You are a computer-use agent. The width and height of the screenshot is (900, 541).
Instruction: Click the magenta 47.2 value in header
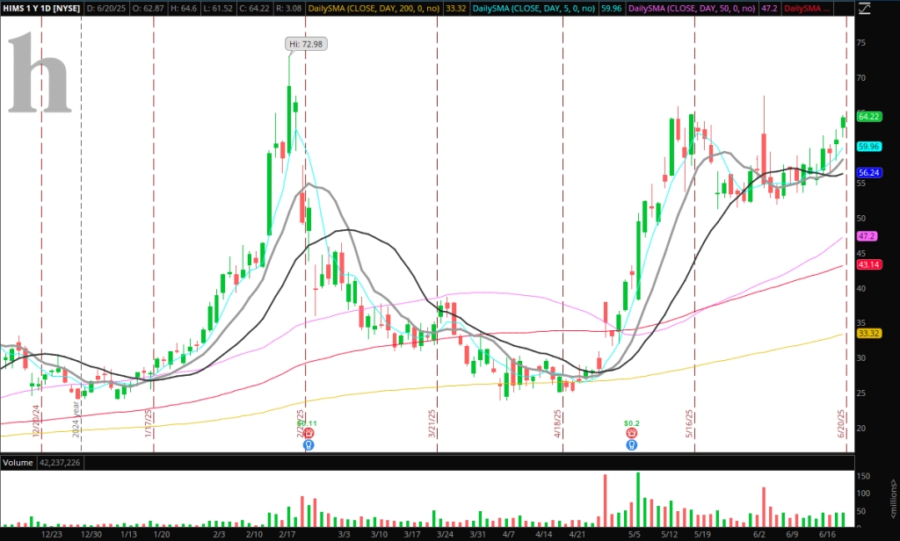pyautogui.click(x=769, y=9)
